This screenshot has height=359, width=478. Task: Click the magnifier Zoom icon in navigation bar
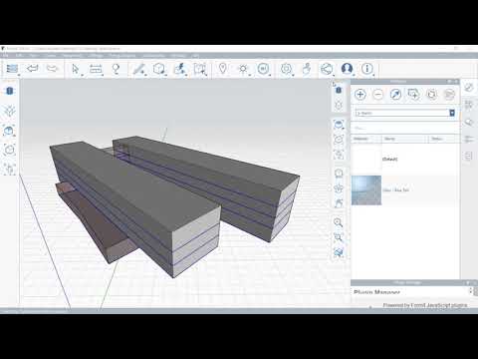(338, 222)
